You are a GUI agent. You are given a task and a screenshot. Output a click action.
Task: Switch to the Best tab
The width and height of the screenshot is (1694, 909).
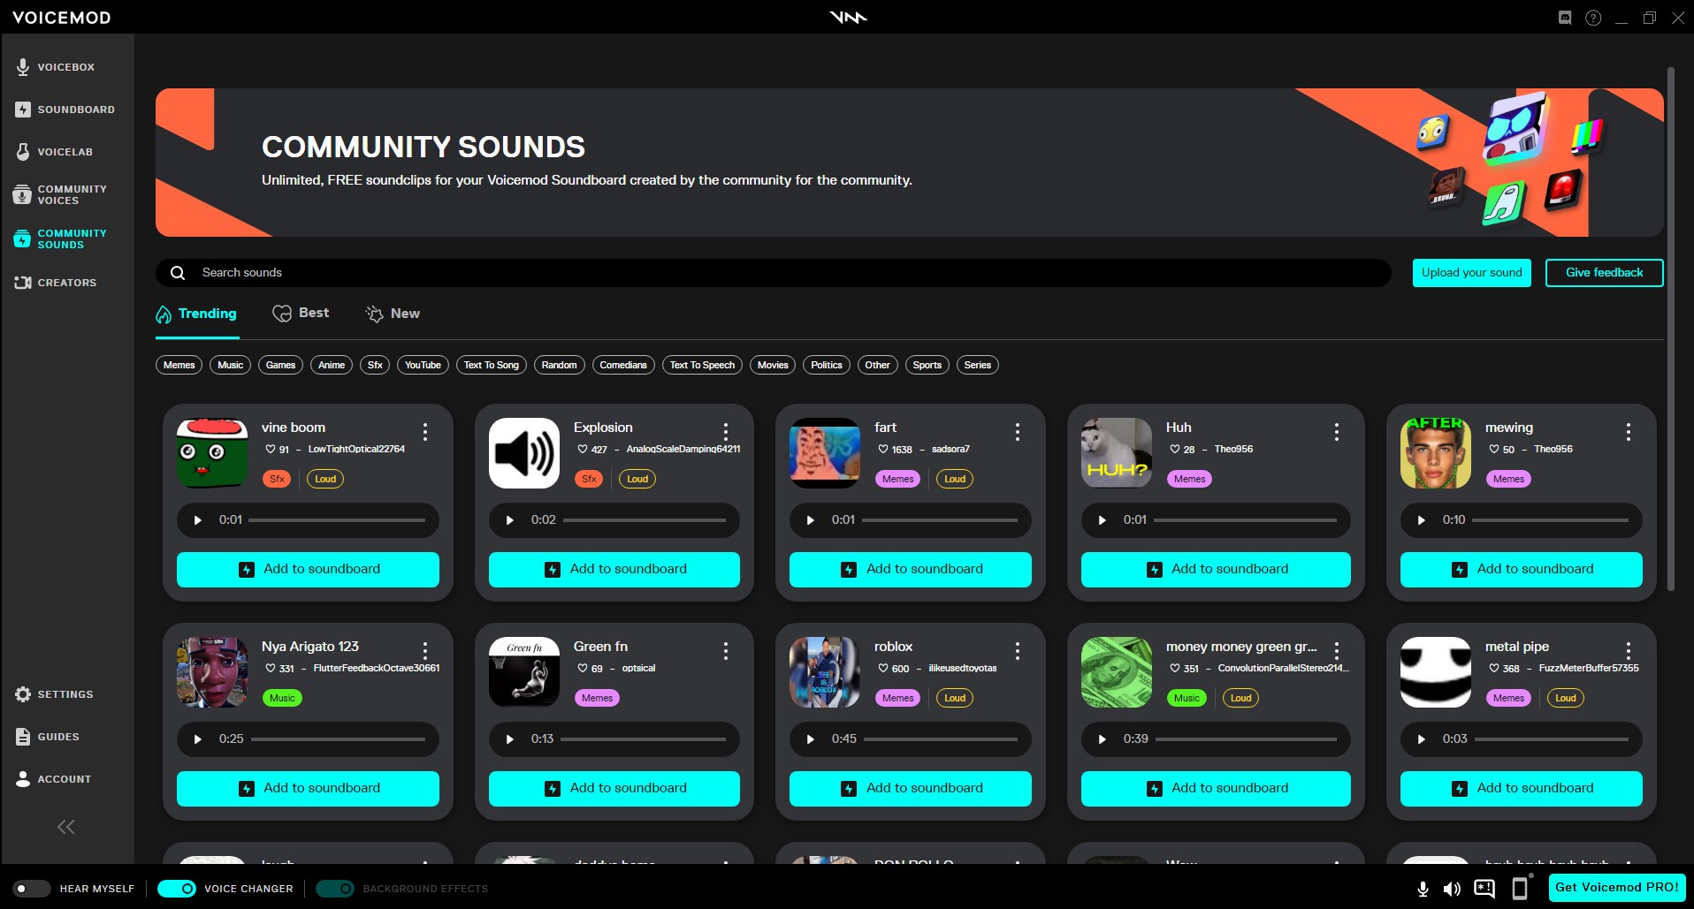pos(301,314)
